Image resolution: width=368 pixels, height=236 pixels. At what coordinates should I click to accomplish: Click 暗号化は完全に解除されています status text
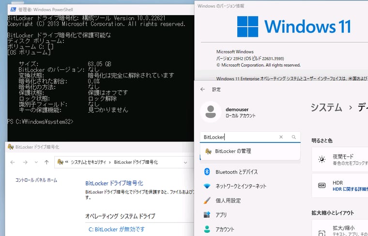click(x=131, y=76)
